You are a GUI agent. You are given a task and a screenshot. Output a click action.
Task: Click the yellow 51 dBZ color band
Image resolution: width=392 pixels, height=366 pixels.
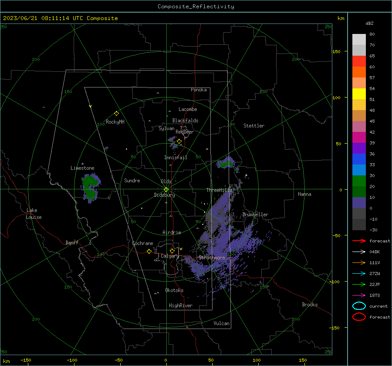click(x=359, y=94)
